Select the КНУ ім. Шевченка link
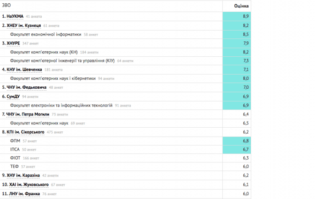Screen dimensions: 315x199 point(25,69)
